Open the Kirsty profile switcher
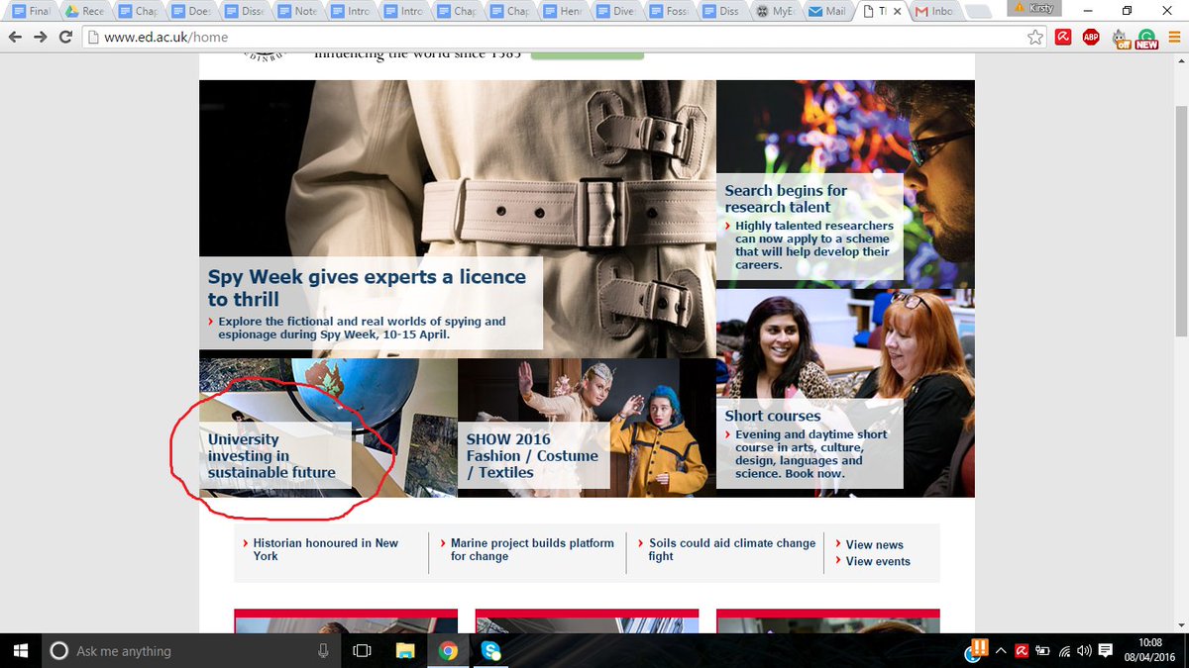Image resolution: width=1189 pixels, height=668 pixels. point(1035,7)
